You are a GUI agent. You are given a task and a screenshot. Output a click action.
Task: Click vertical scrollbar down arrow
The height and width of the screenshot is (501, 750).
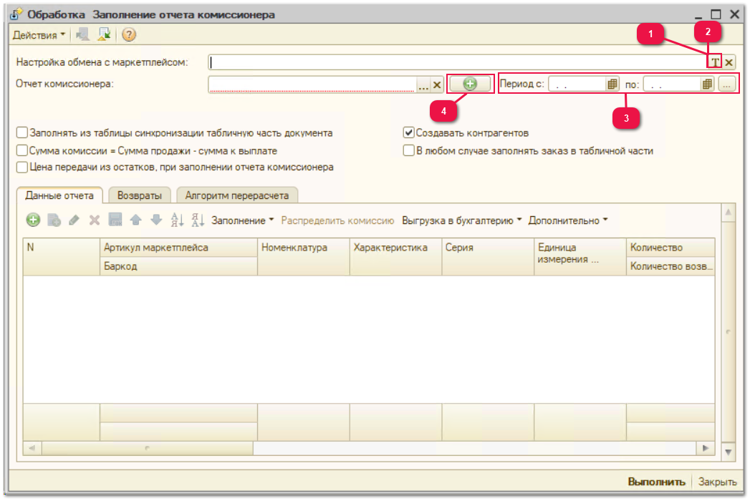[x=728, y=452]
